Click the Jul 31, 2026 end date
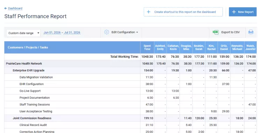This screenshot has width=262, height=133. coord(72,33)
